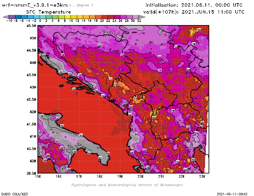Click the latitude label '39.5N'

click(x=31, y=173)
